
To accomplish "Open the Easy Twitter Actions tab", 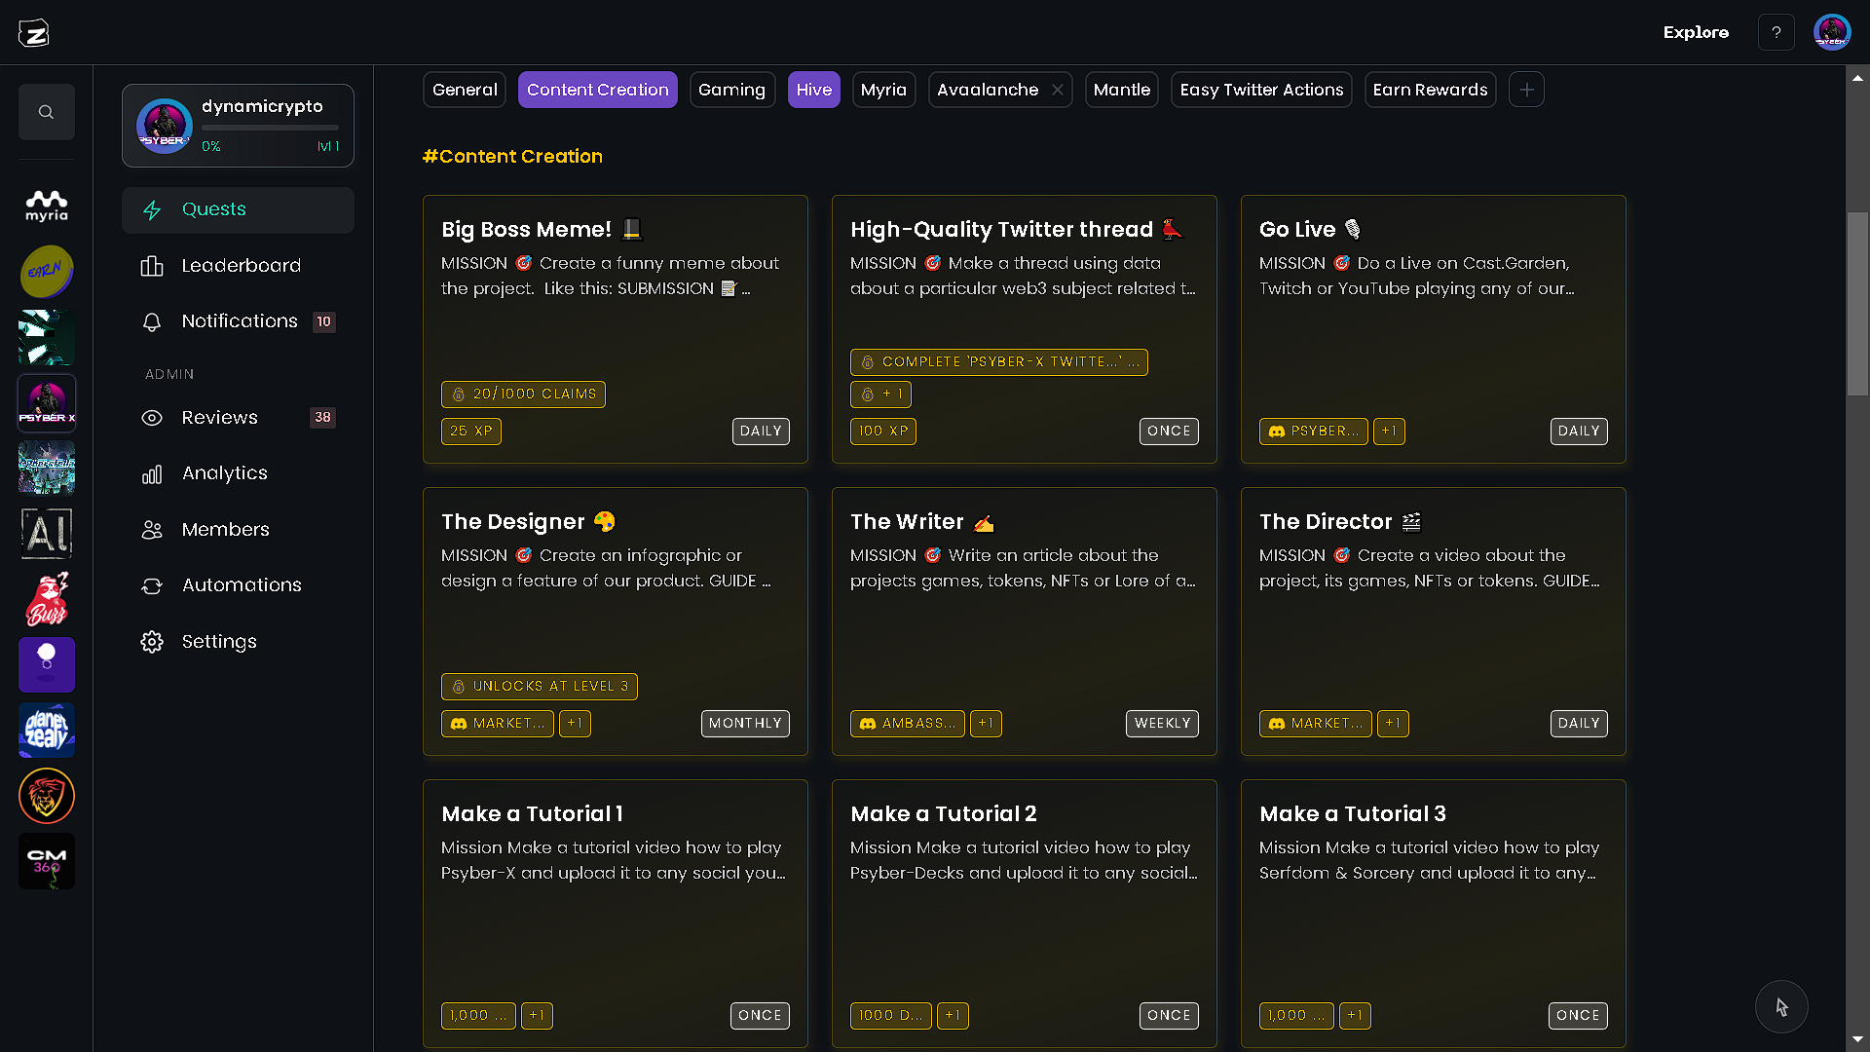I will (1261, 90).
